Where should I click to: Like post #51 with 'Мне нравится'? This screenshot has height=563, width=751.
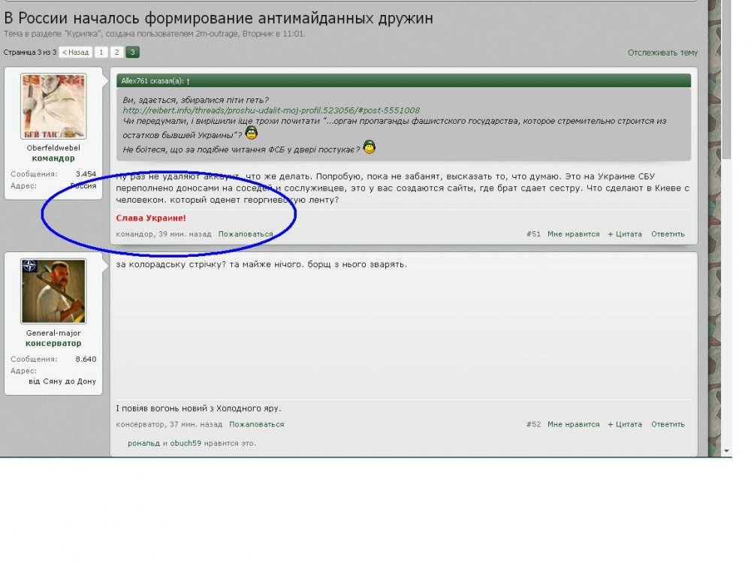tap(573, 234)
